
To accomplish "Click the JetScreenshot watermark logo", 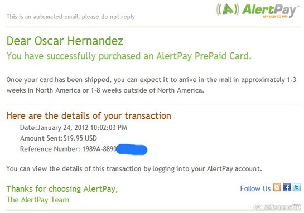I will click(278, 207).
